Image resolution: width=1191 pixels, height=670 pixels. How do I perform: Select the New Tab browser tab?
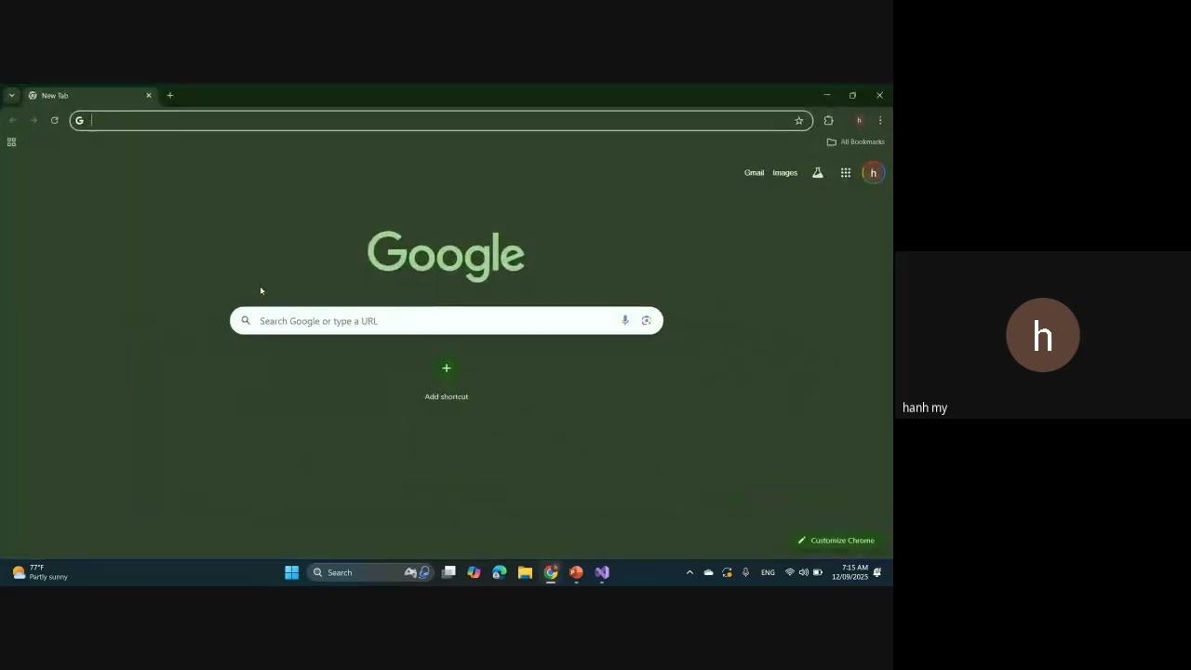click(88, 95)
